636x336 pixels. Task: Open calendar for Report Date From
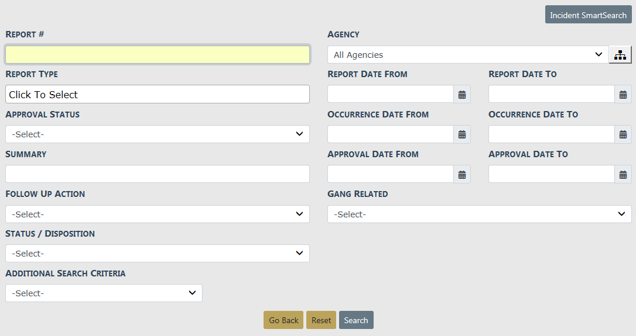tap(462, 95)
